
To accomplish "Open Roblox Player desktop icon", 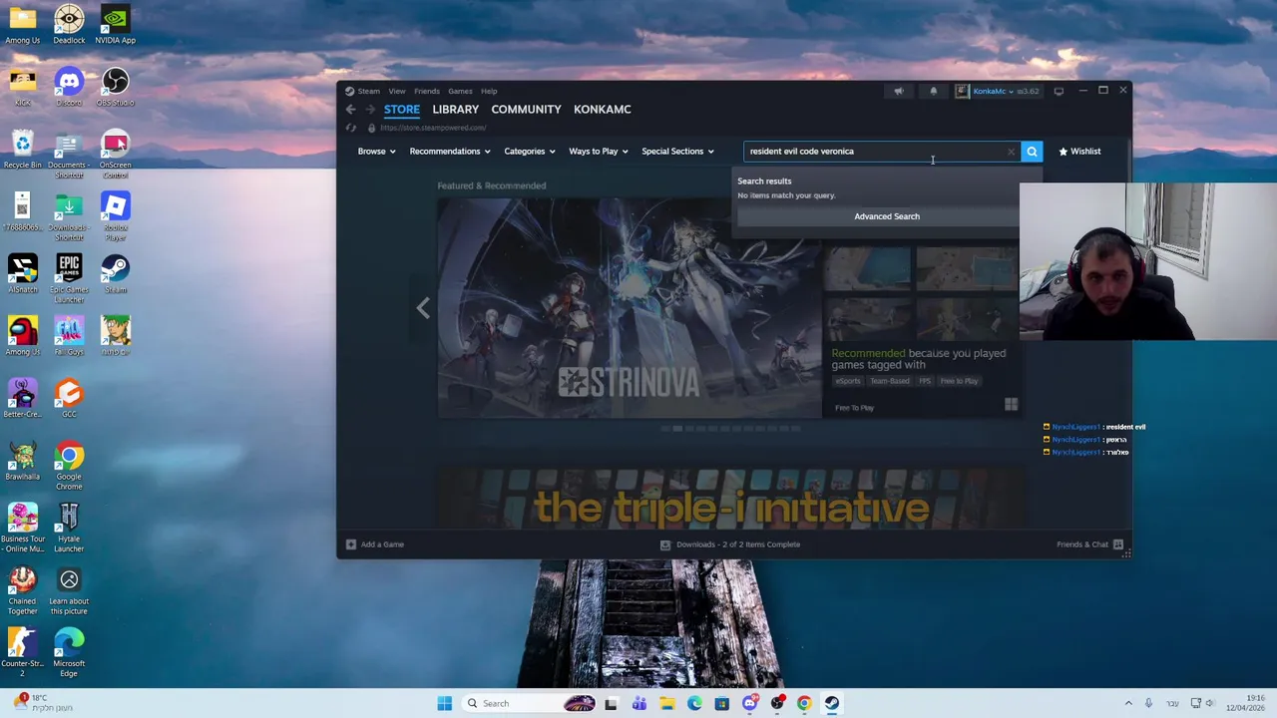I will pos(116,216).
